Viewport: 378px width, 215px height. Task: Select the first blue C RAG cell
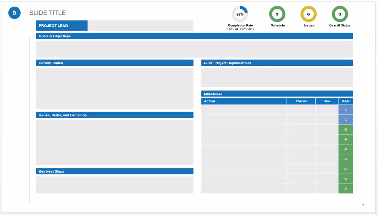coord(345,110)
